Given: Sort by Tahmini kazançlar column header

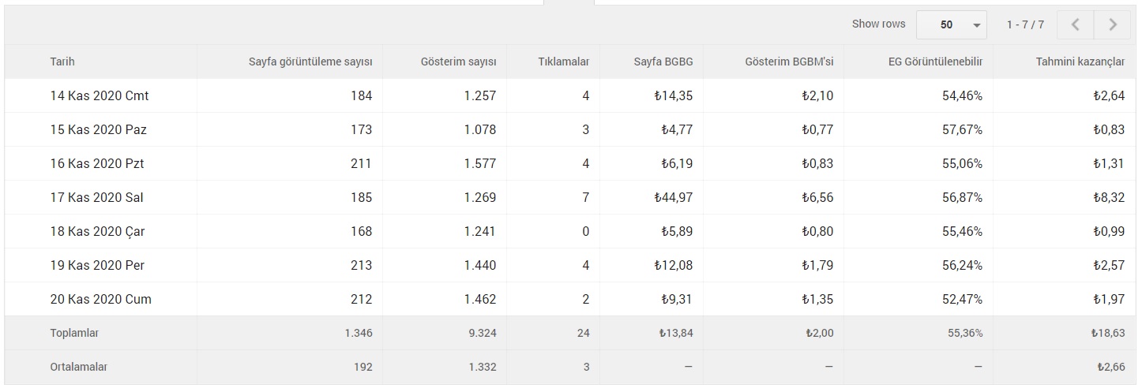Looking at the screenshot, I should [x=1080, y=62].
